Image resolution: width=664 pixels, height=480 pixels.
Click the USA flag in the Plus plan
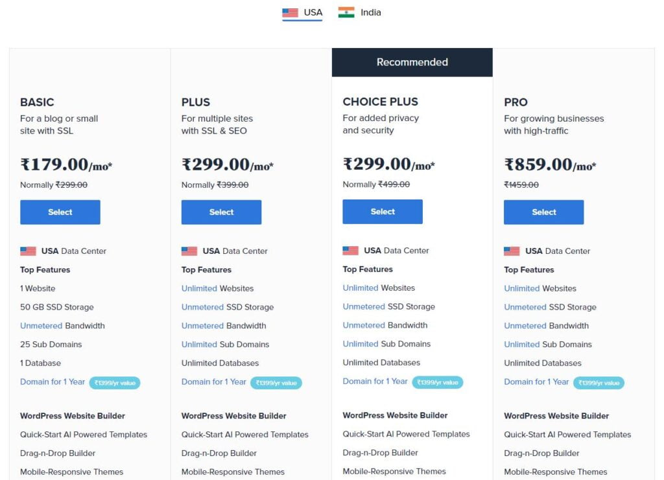click(x=189, y=251)
